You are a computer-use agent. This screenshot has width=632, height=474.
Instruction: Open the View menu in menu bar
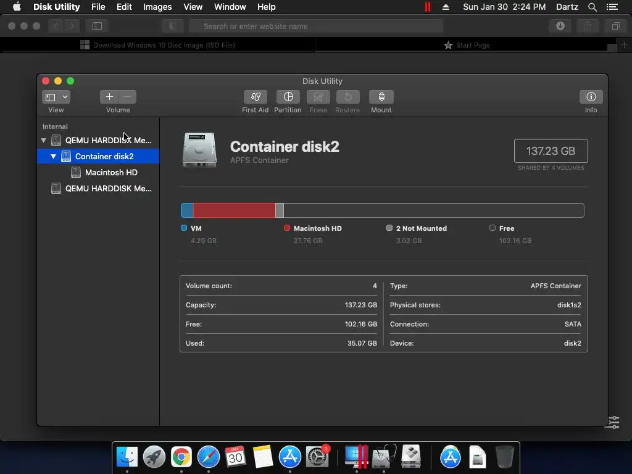(x=193, y=7)
